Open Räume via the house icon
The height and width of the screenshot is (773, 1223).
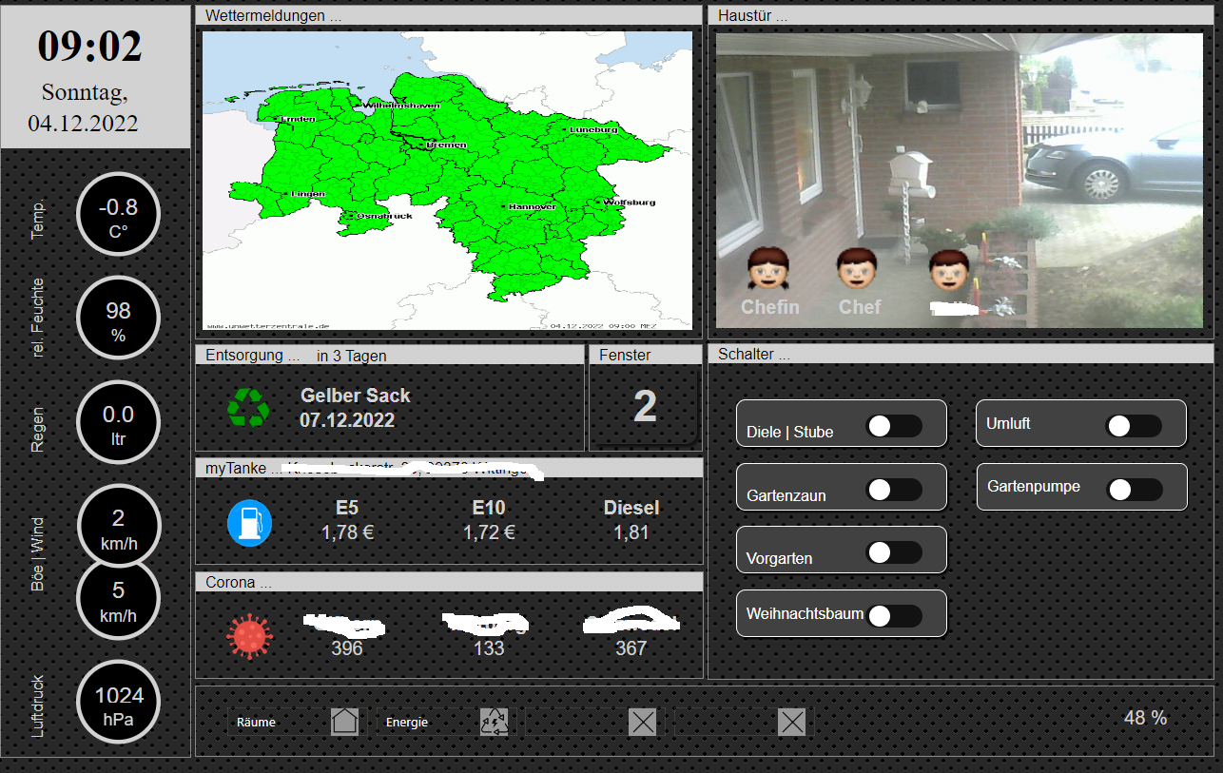[x=344, y=722]
